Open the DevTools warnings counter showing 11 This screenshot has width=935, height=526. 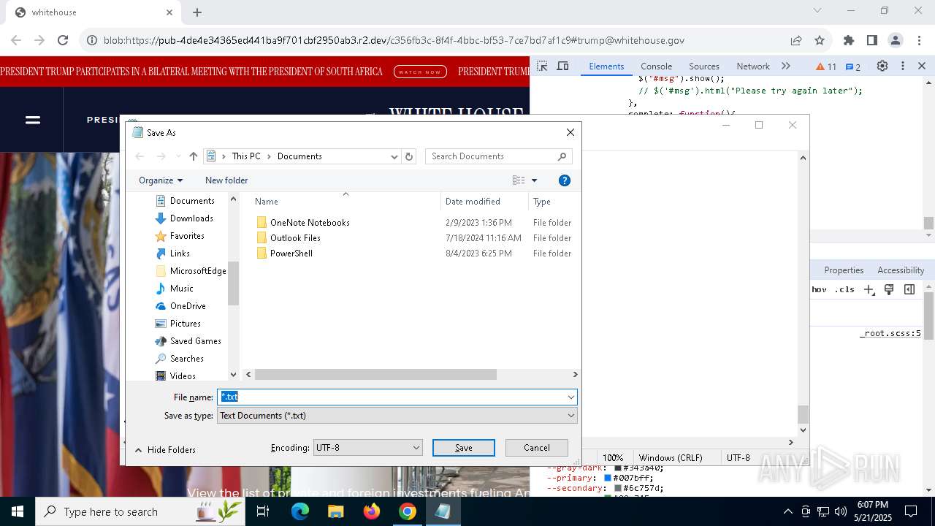tap(826, 66)
